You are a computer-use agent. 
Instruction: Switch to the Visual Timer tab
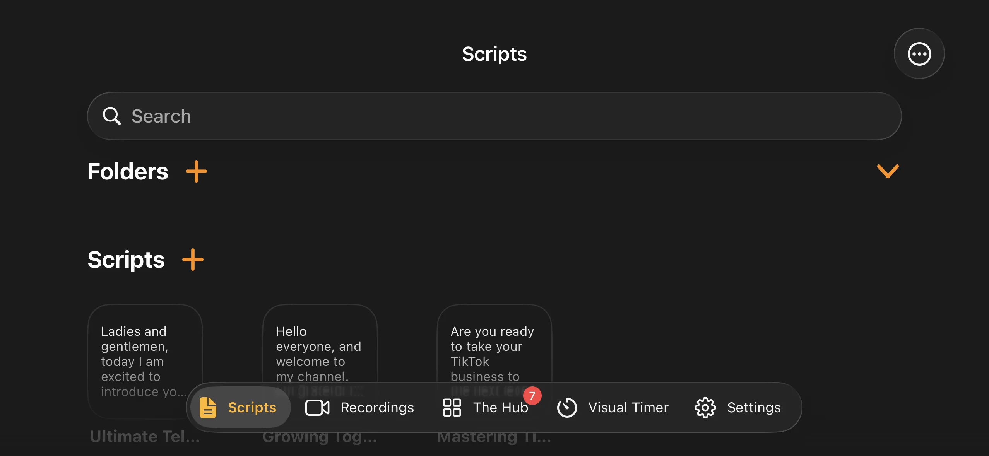click(613, 407)
